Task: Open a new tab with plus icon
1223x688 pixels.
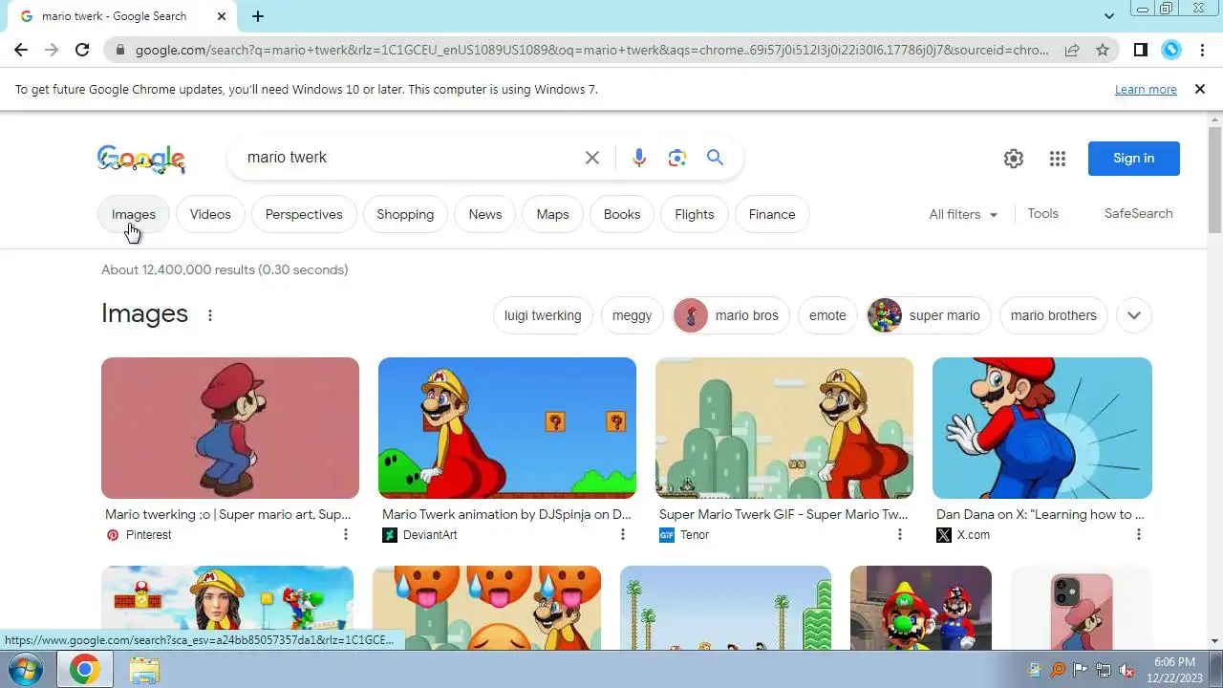Action: click(258, 16)
